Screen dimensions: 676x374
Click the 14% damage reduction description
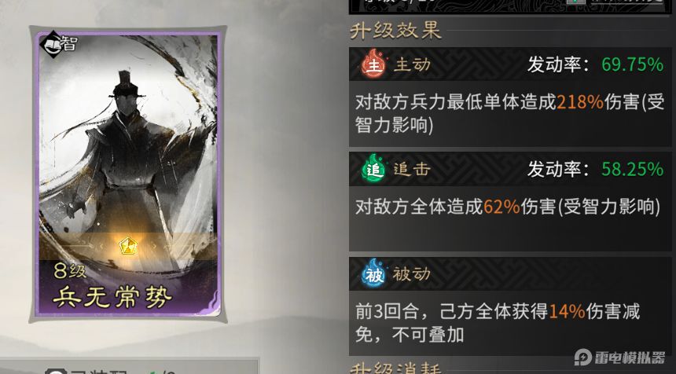click(498, 322)
